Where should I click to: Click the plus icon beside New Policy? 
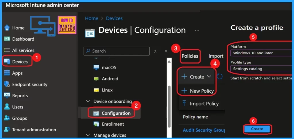tap(185, 91)
